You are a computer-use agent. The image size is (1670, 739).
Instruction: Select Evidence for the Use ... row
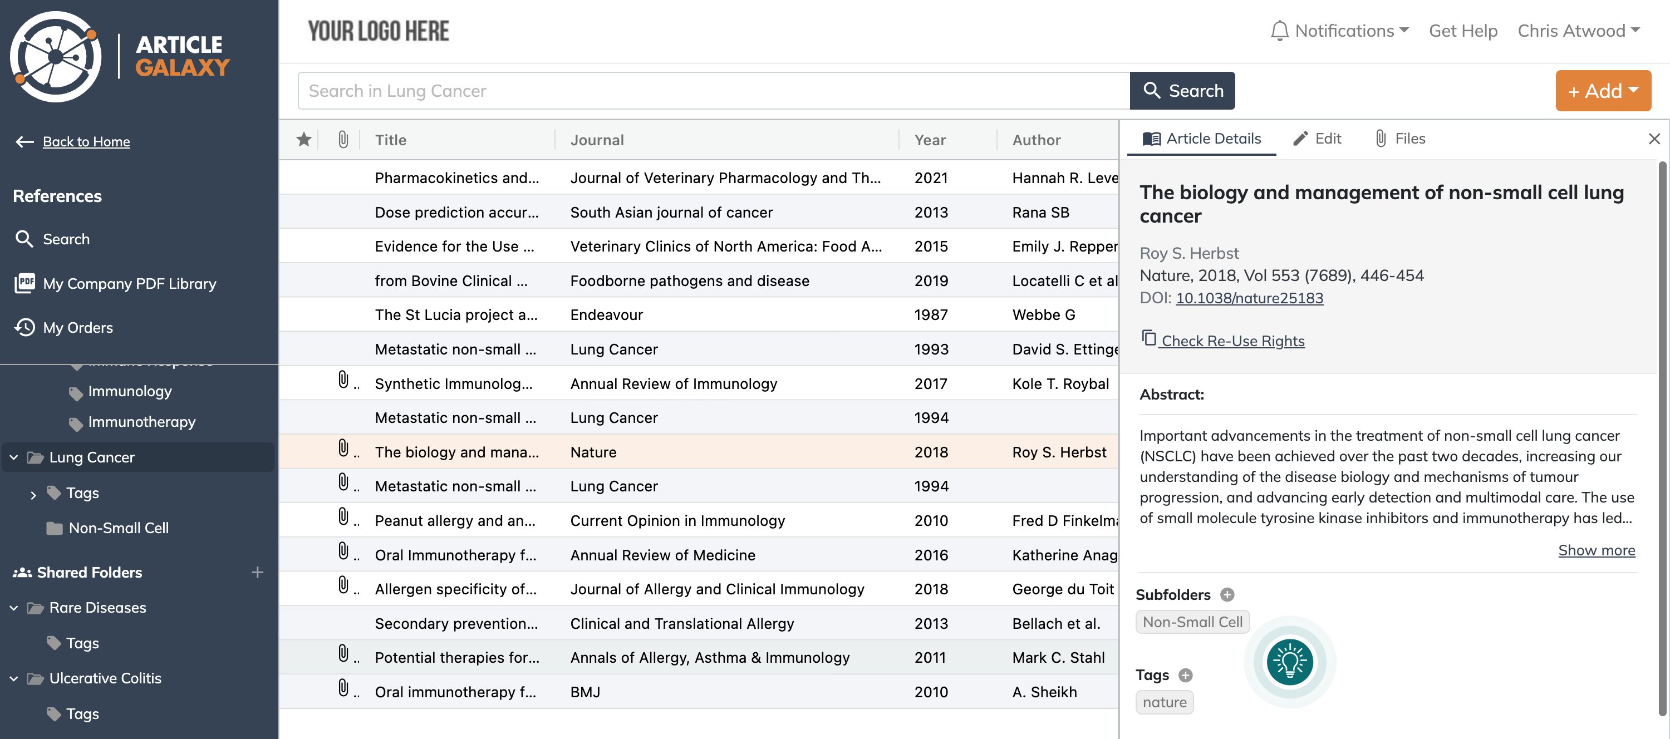click(x=699, y=247)
